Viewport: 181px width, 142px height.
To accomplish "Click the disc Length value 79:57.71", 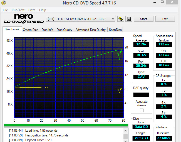I will [141, 138].
